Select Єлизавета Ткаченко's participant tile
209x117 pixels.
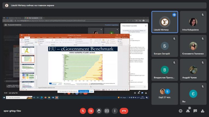(193, 46)
